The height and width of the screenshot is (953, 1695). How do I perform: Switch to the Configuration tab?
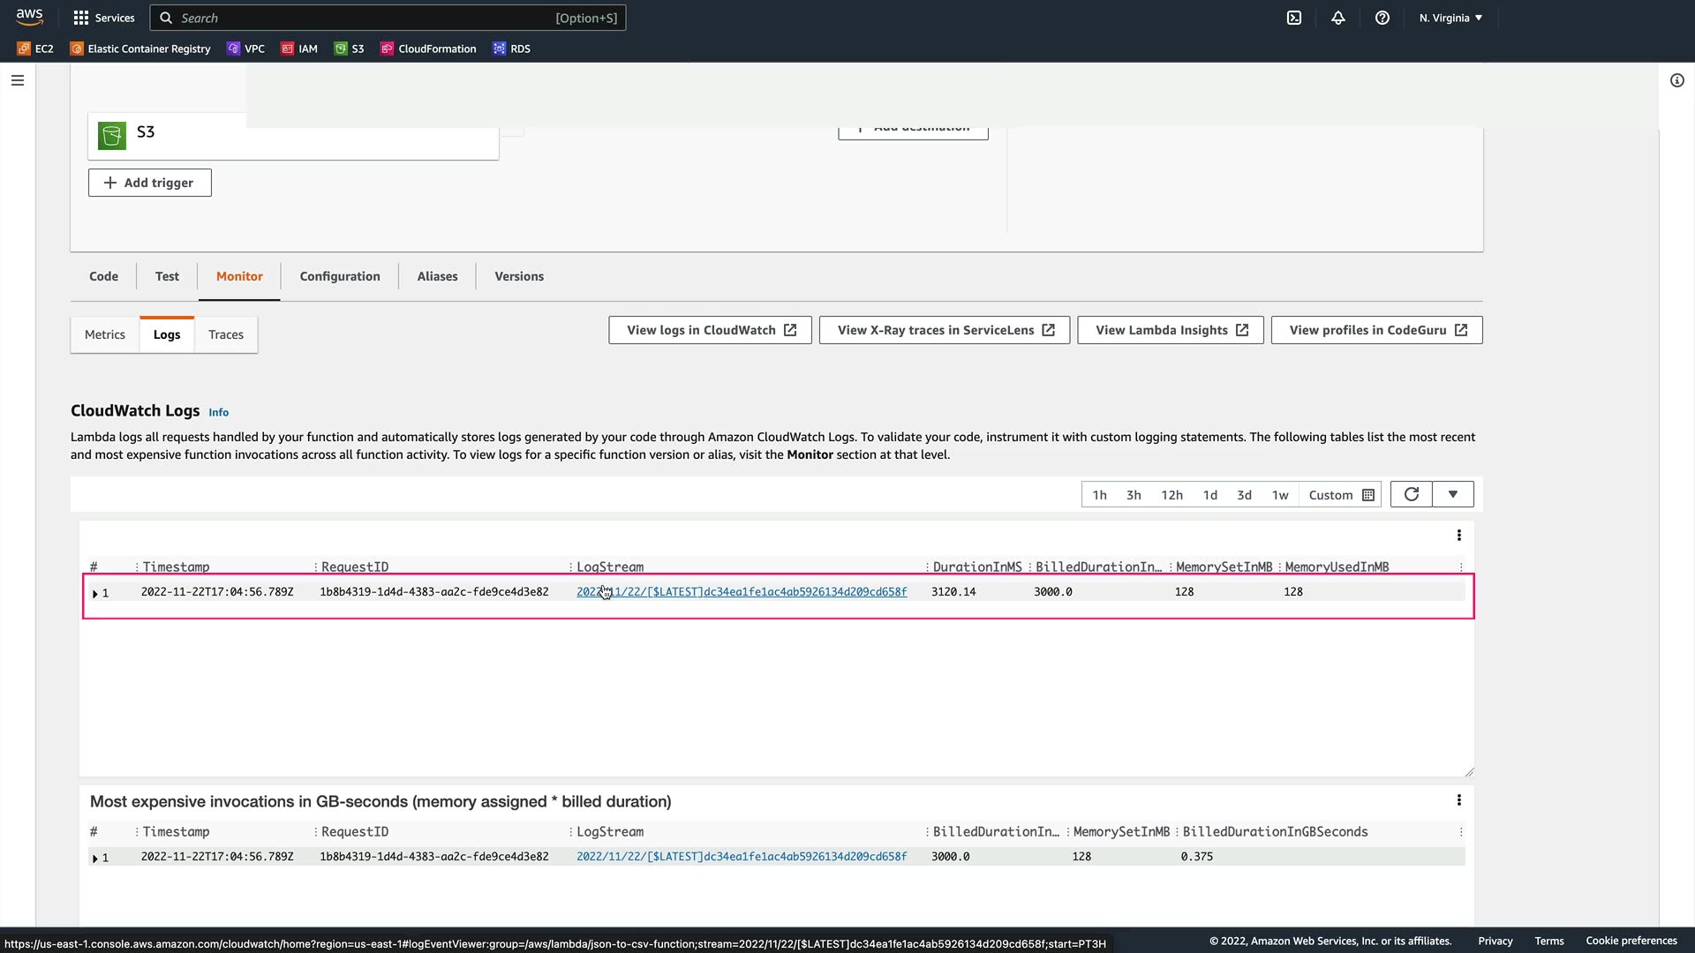point(339,276)
